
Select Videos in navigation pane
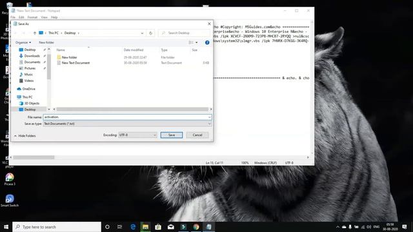[29, 81]
